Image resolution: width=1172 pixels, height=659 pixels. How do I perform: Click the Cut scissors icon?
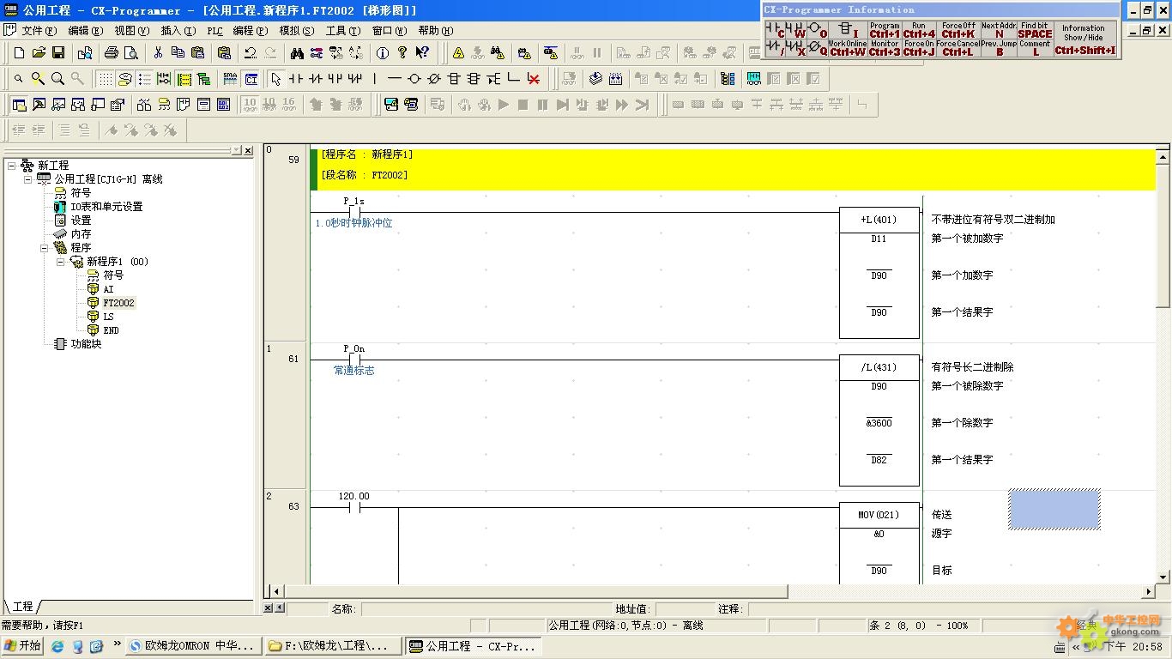(x=158, y=53)
